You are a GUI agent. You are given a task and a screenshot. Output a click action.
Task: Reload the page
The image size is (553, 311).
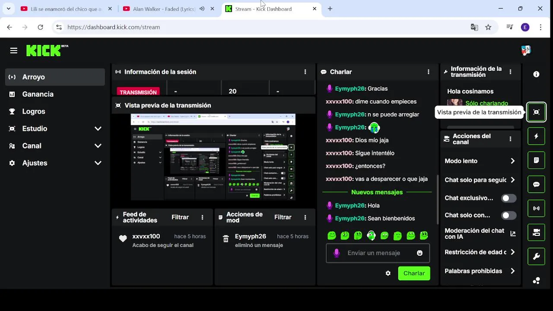[40, 27]
